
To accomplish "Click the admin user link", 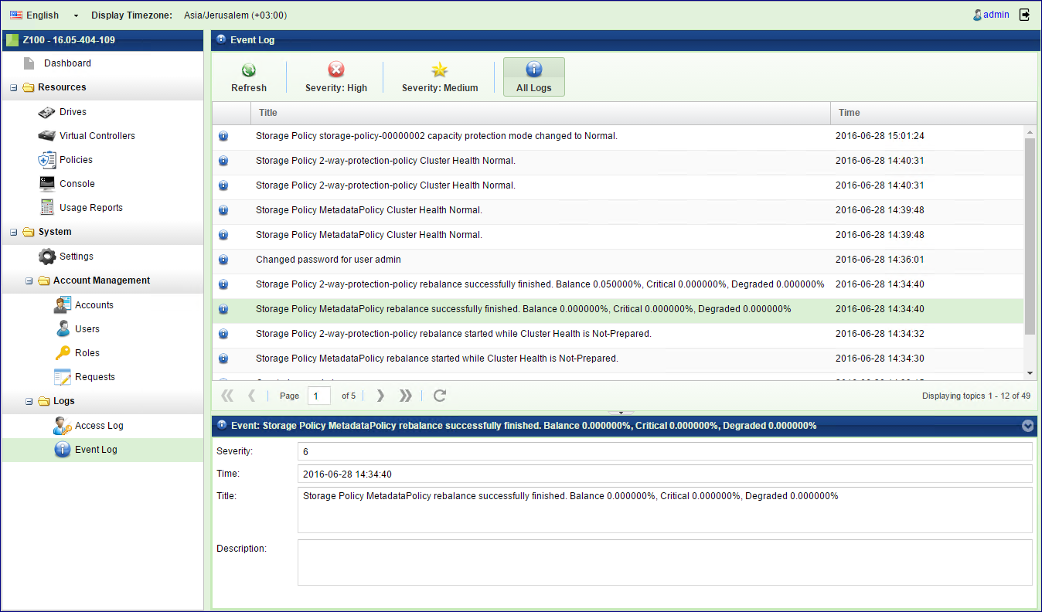I will pyautogui.click(x=996, y=15).
